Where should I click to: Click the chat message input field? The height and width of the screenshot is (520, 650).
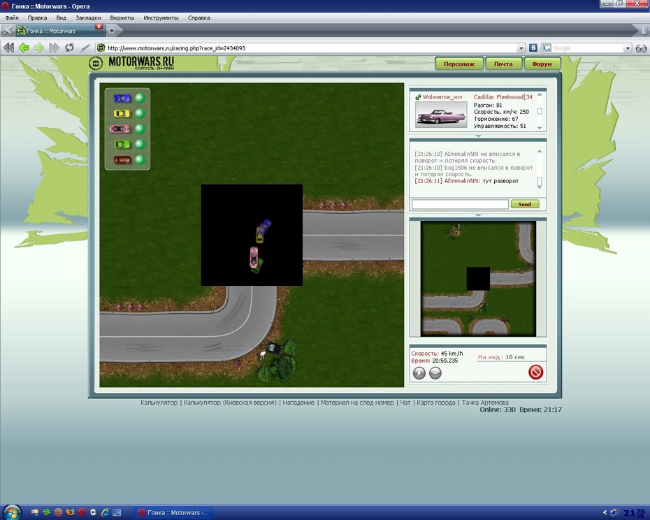pyautogui.click(x=460, y=204)
